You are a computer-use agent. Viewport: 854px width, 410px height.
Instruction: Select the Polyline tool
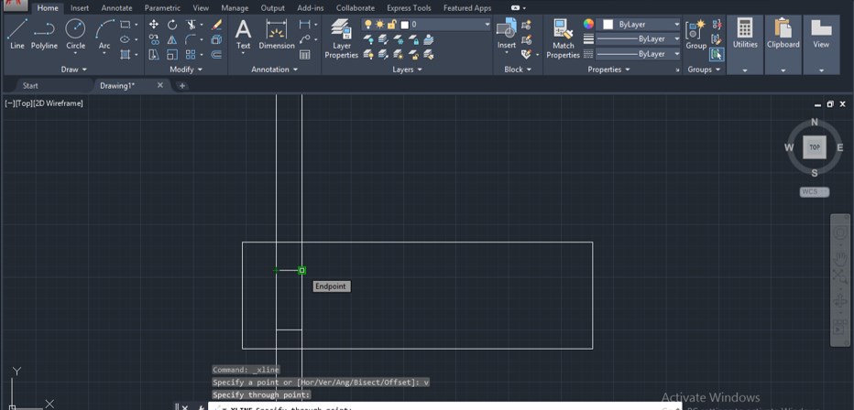click(x=44, y=34)
